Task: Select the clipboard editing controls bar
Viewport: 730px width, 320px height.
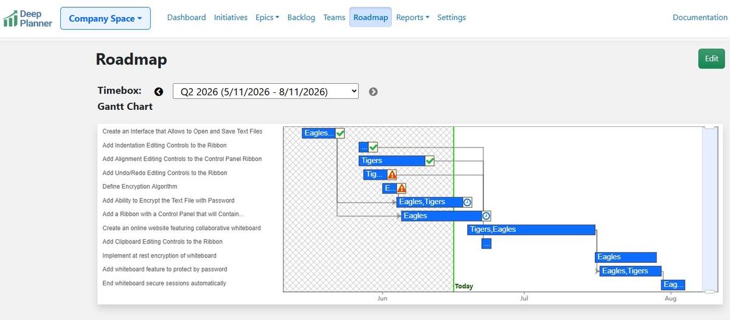Action: (486, 243)
